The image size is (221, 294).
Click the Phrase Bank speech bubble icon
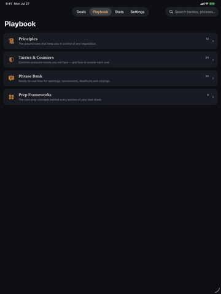tap(12, 78)
